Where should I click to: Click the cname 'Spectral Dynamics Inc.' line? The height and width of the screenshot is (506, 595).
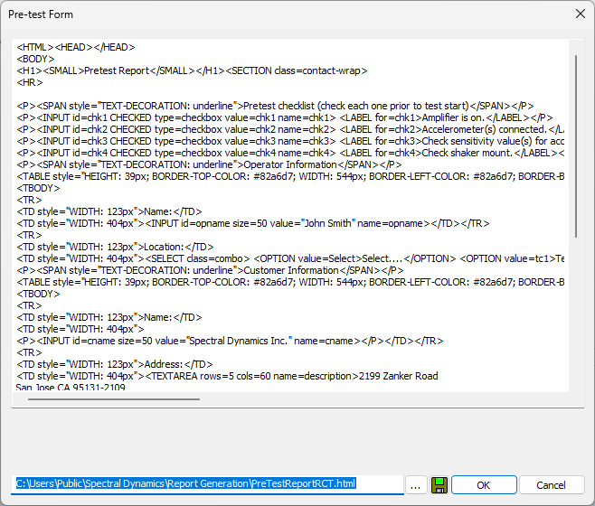[x=226, y=341]
